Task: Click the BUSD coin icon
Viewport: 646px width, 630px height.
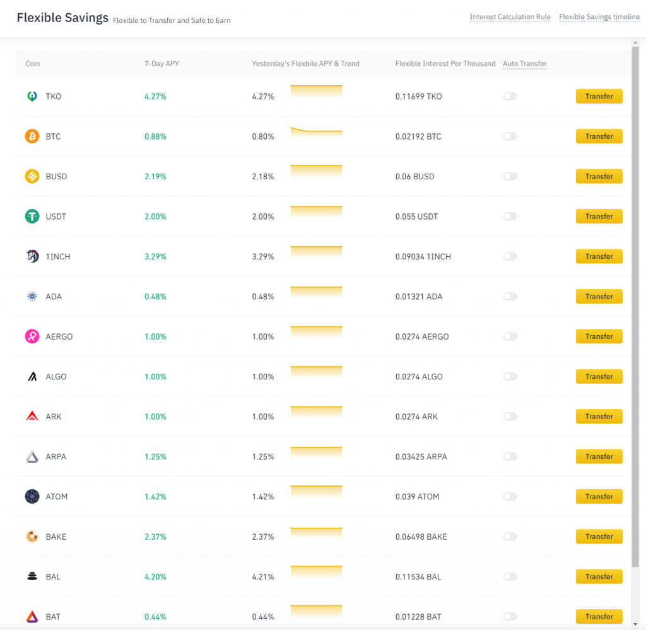Action: tap(32, 177)
